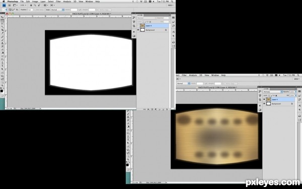Click Refine Edge button in upper-left options bar
This screenshot has width=302, height=189.
(104, 10)
